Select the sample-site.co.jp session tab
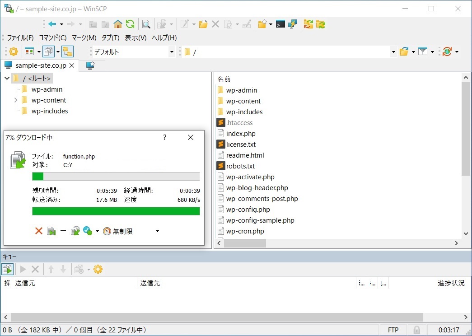This screenshot has width=472, height=336. [x=39, y=65]
